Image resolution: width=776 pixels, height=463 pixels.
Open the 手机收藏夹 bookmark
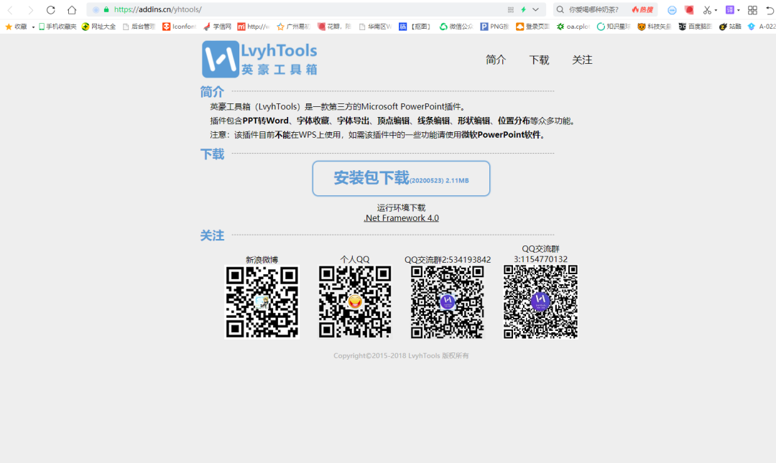[57, 27]
